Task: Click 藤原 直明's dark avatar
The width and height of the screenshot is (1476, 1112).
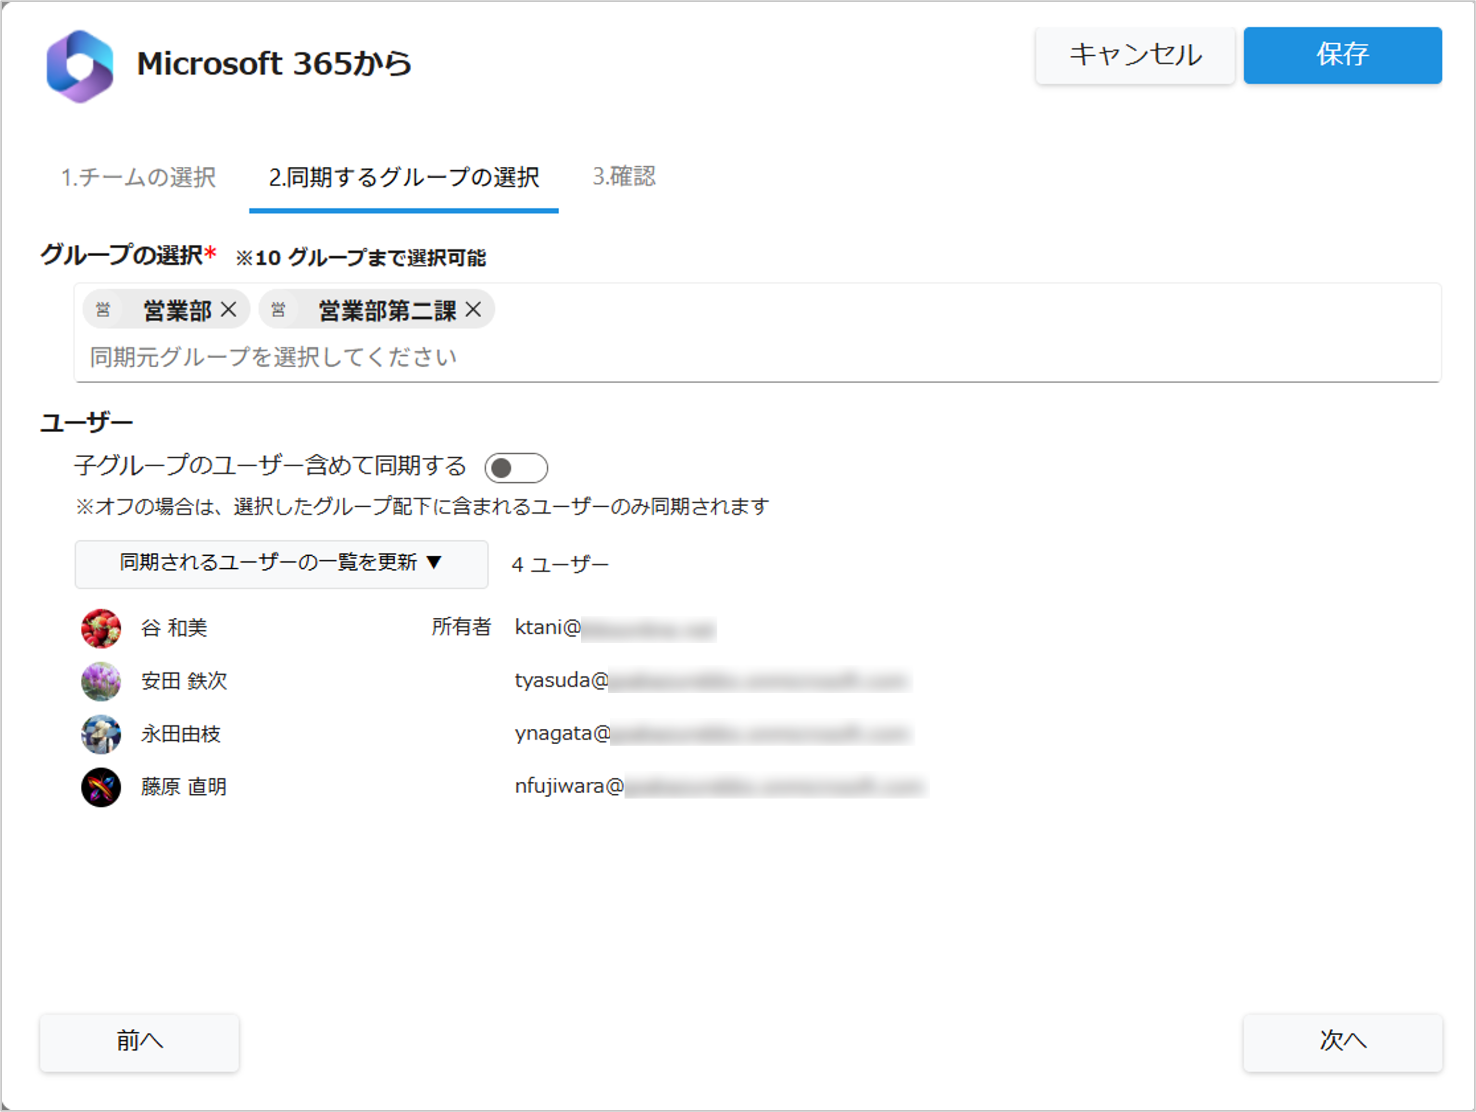Action: click(x=101, y=787)
